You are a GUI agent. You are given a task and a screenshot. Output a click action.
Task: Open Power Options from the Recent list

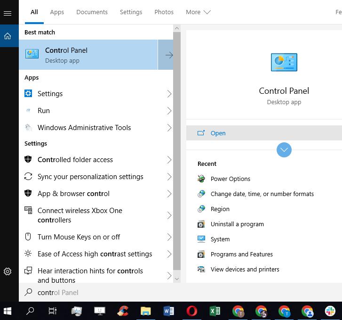pos(230,179)
